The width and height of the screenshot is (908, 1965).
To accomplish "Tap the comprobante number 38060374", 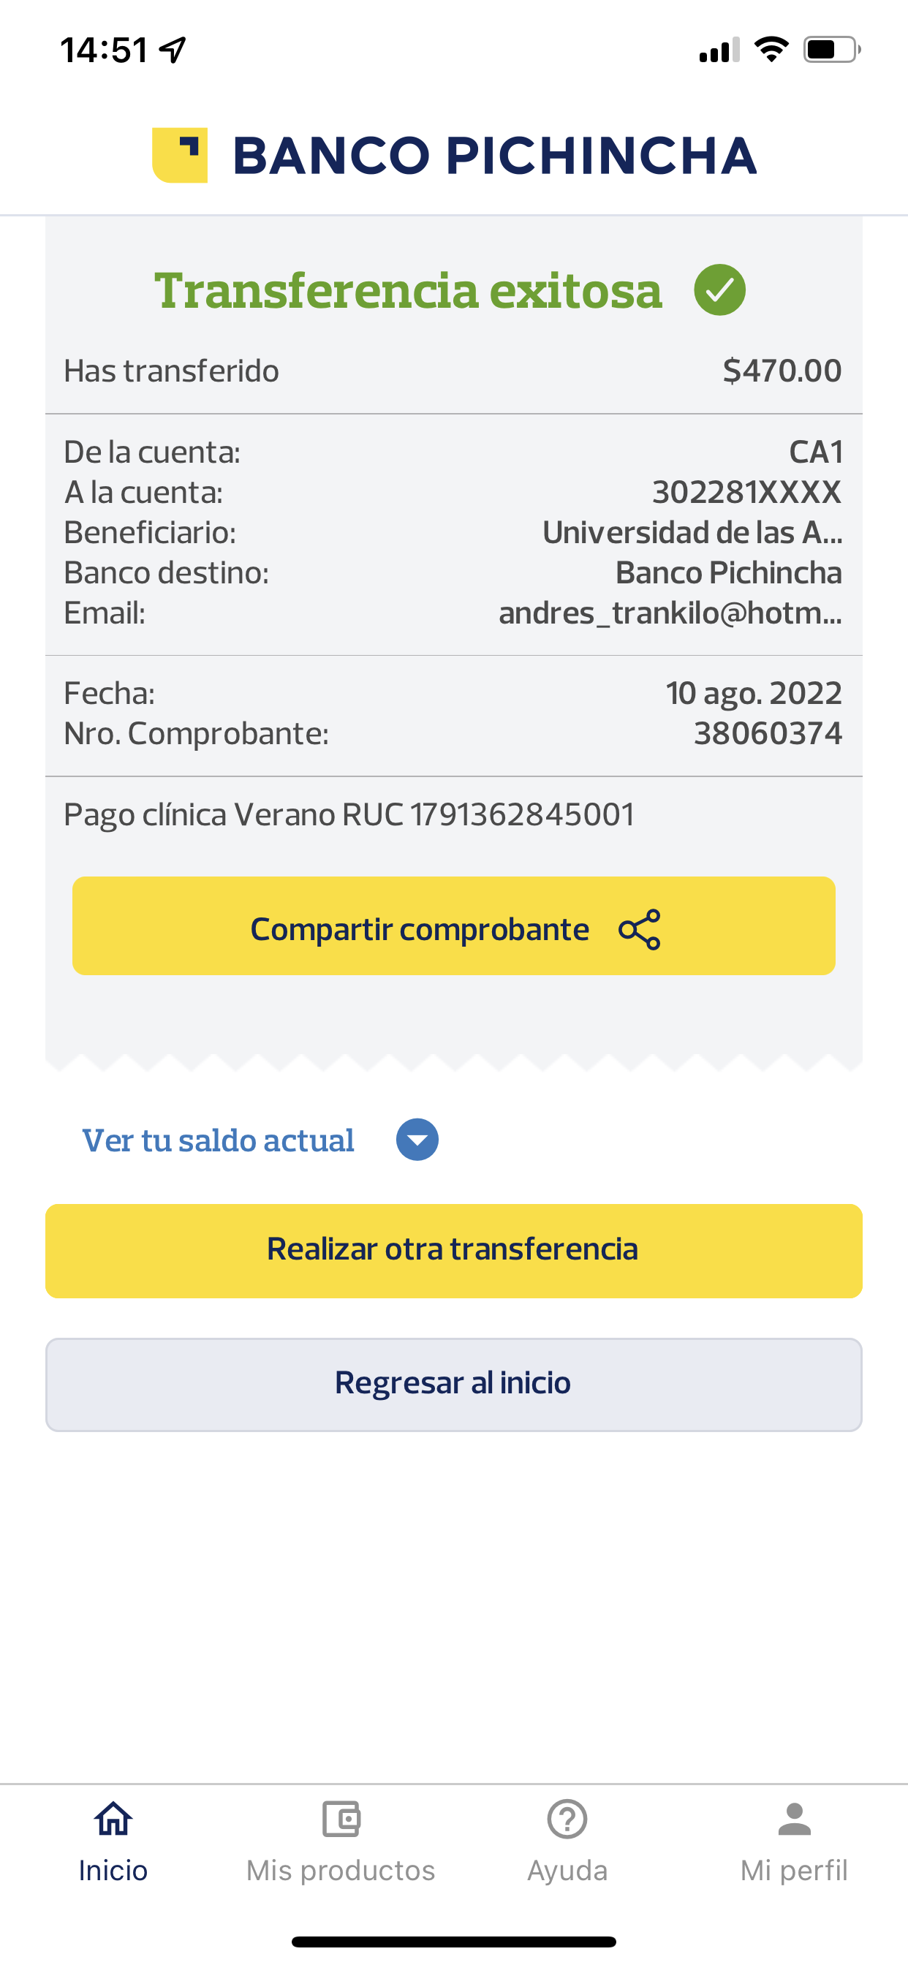I will click(x=768, y=733).
